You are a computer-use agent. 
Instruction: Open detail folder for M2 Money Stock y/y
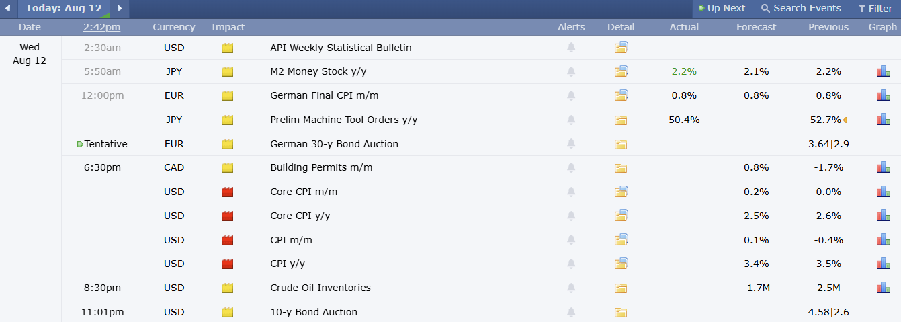[621, 71]
